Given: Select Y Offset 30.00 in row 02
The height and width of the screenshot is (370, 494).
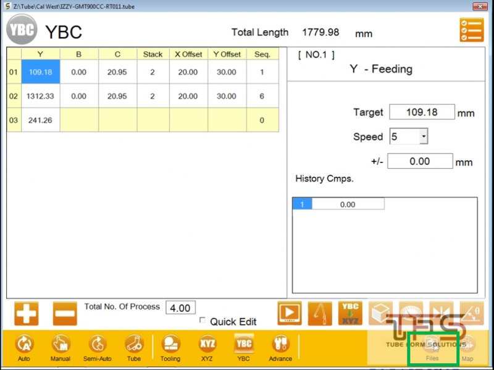Looking at the screenshot, I should 227,96.
